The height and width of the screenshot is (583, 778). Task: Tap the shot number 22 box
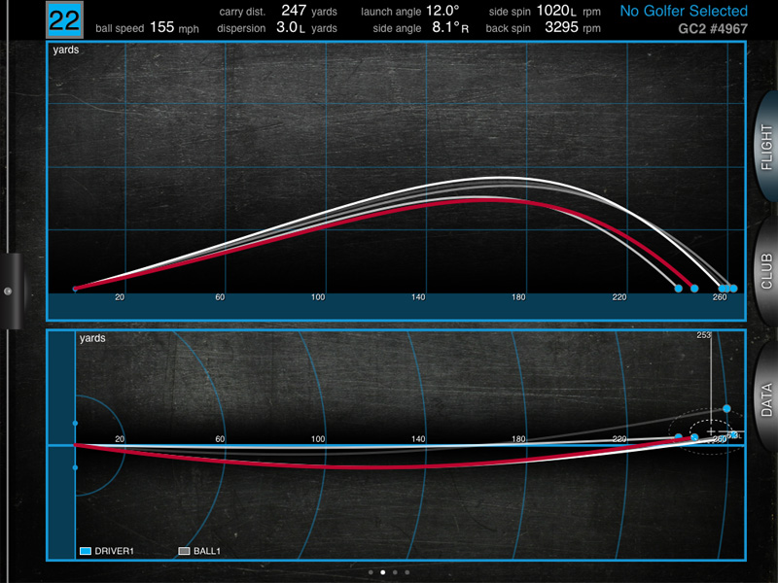[x=66, y=20]
